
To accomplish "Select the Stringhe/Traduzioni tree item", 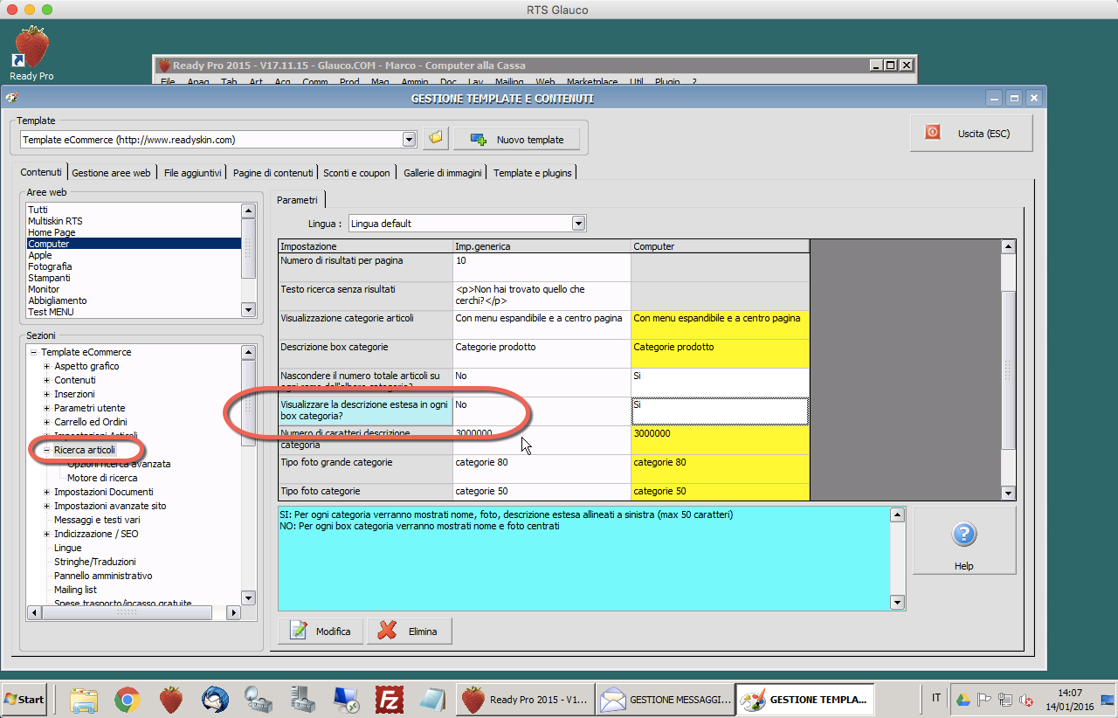I will coord(95,562).
